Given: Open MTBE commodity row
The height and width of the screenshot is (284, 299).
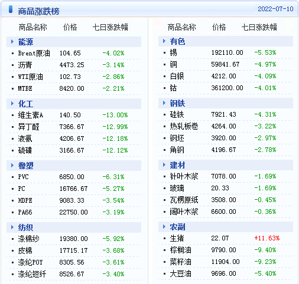Looking at the screenshot, I should [74, 88].
